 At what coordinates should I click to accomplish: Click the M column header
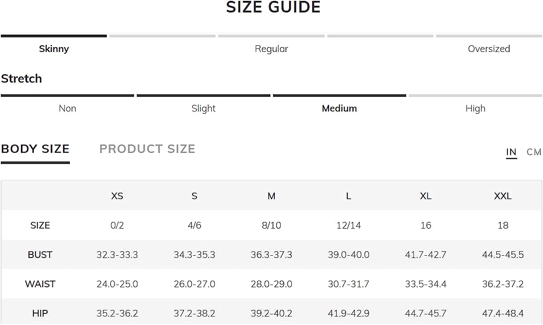tap(271, 196)
